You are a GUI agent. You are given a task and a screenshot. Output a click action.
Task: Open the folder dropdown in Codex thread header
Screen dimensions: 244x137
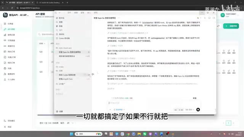(199, 18)
